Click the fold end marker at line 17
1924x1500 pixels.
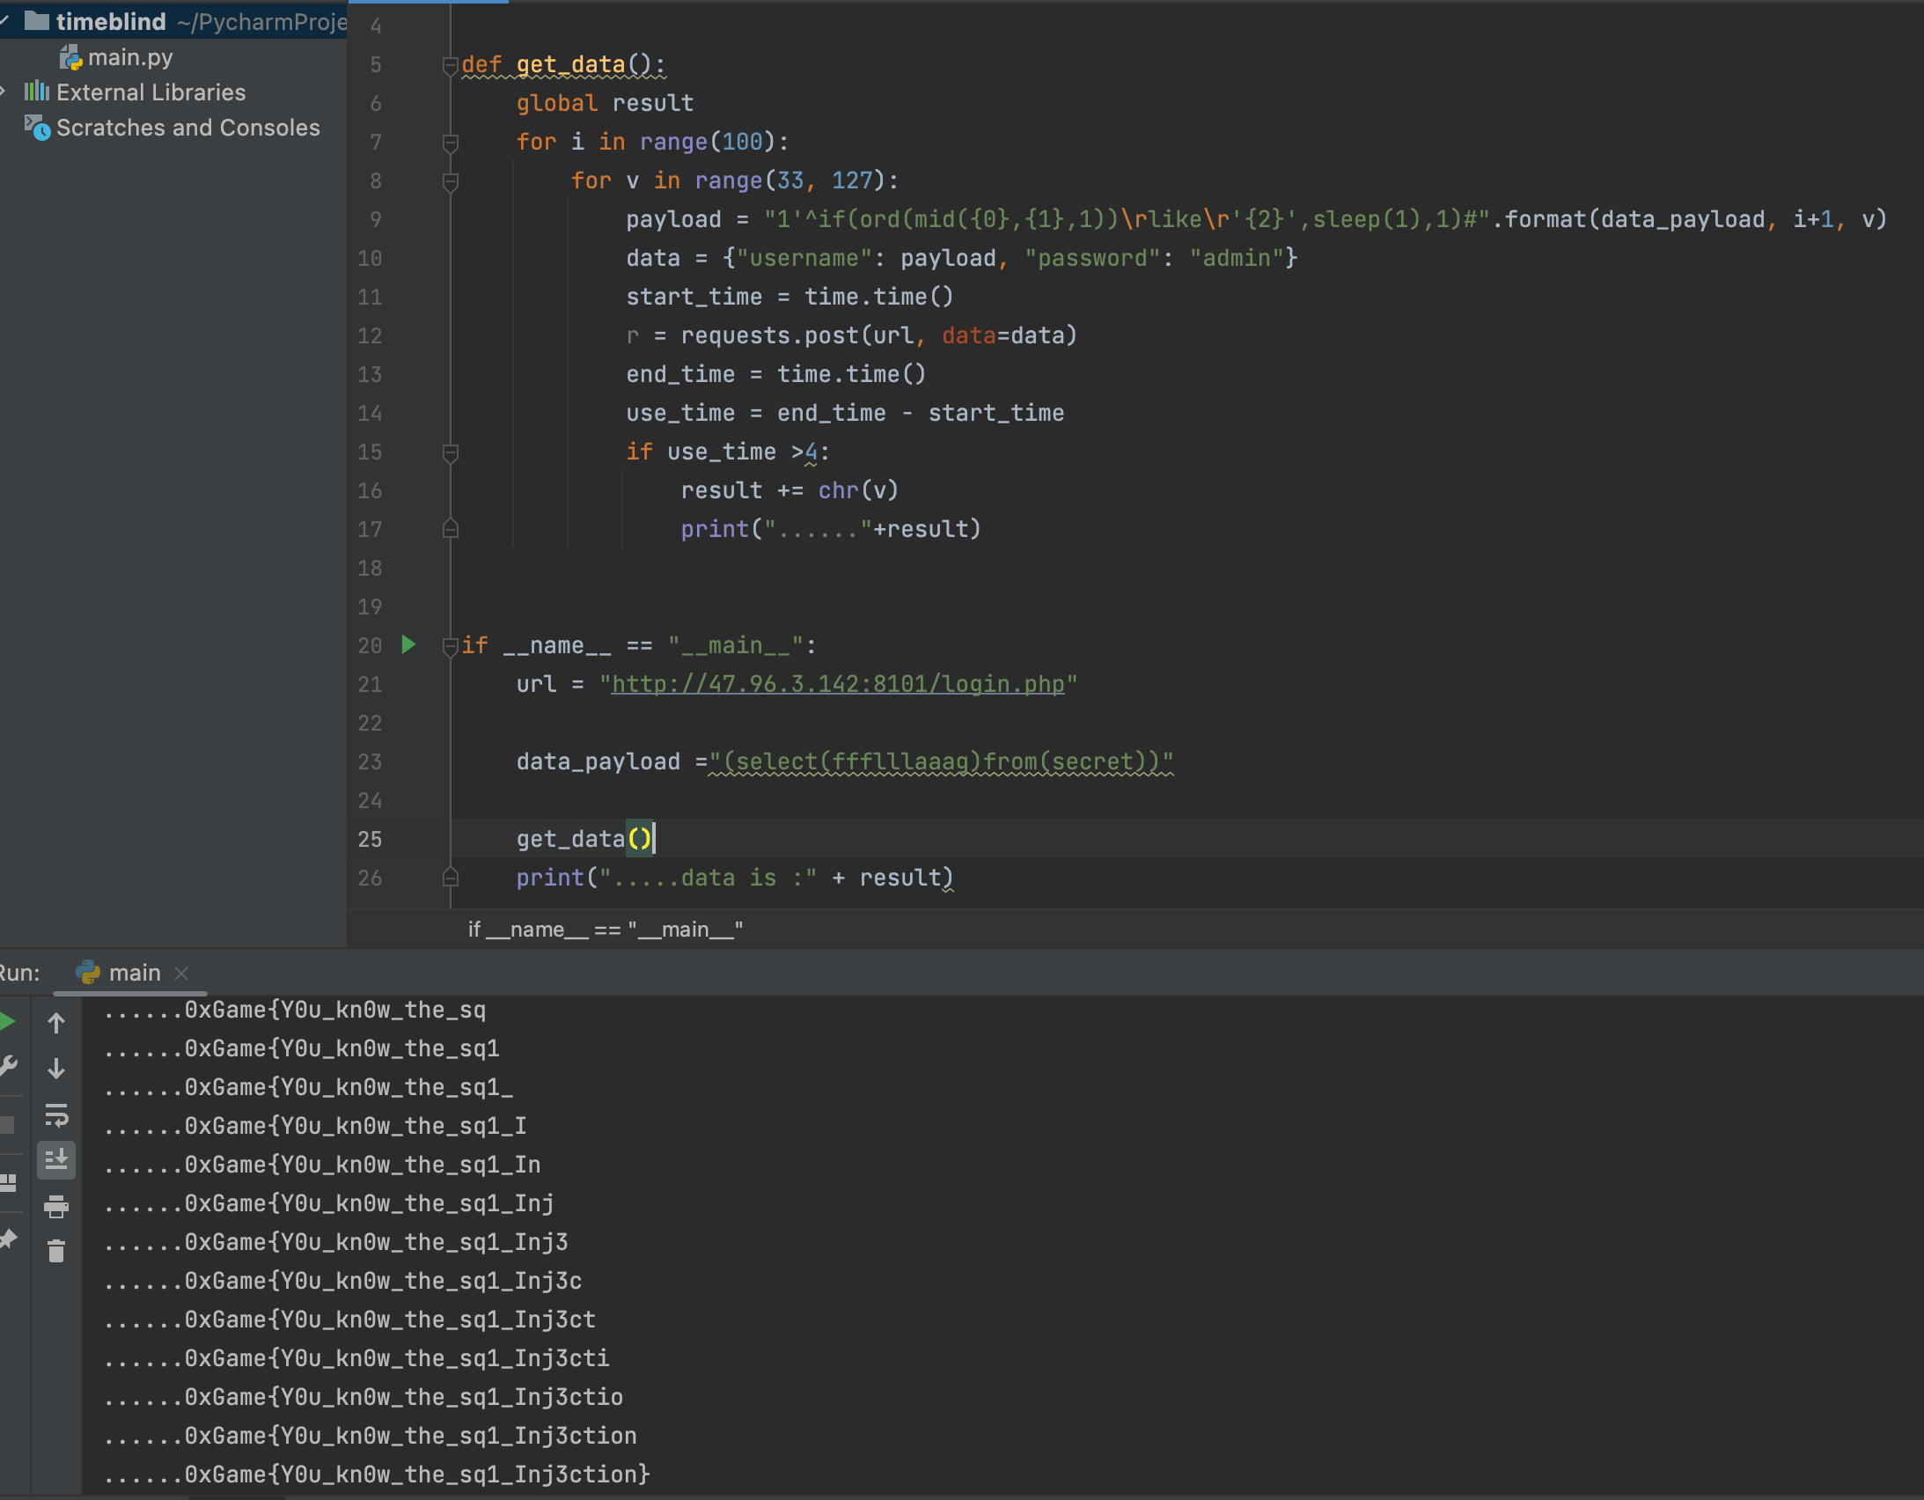(450, 529)
